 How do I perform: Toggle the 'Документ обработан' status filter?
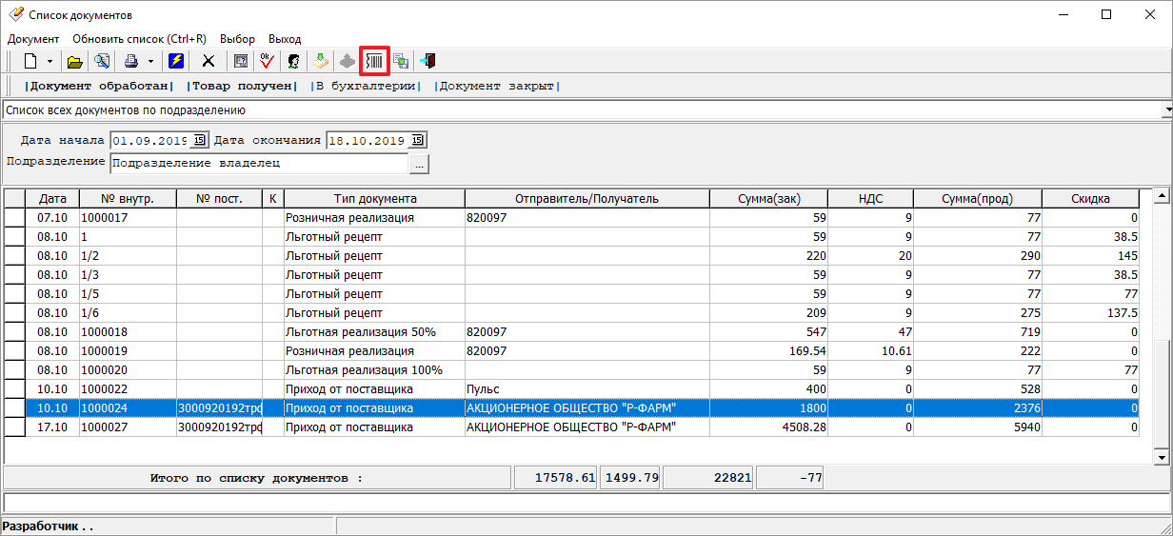(x=100, y=86)
